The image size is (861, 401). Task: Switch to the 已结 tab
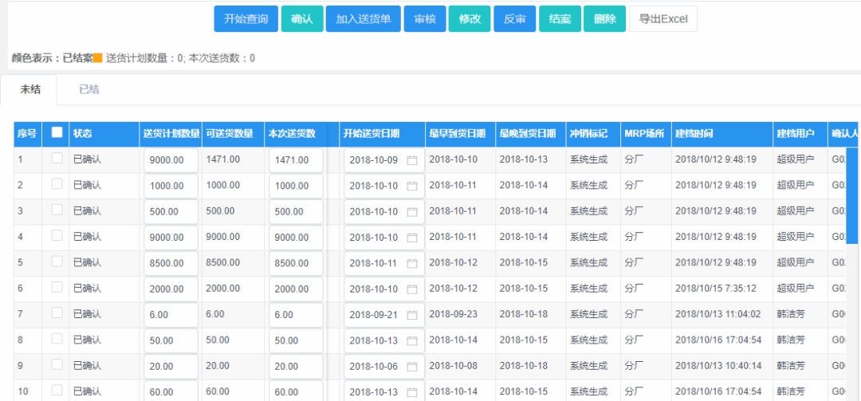pyautogui.click(x=89, y=89)
